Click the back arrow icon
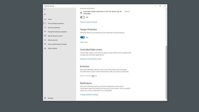Image resolution: width=199 pixels, height=112 pixels. click(45, 10)
